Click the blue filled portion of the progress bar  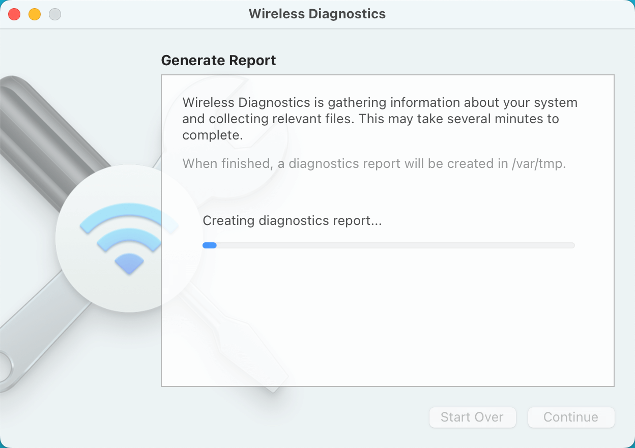209,245
